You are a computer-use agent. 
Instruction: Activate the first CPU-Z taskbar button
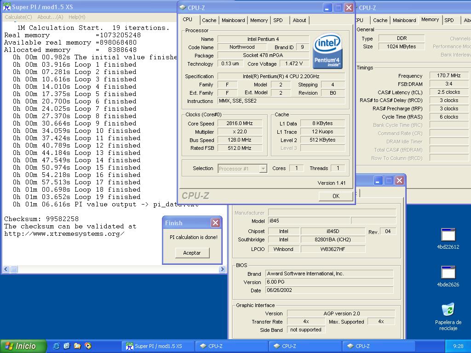tap(232, 346)
